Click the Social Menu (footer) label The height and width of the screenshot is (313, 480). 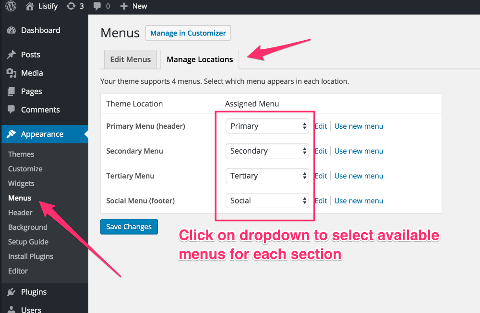(x=141, y=201)
